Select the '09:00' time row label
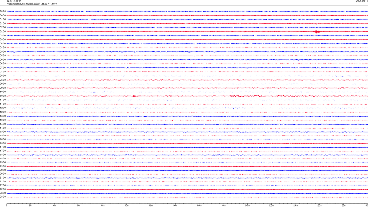This screenshot has width=368, height=207. point(3,84)
